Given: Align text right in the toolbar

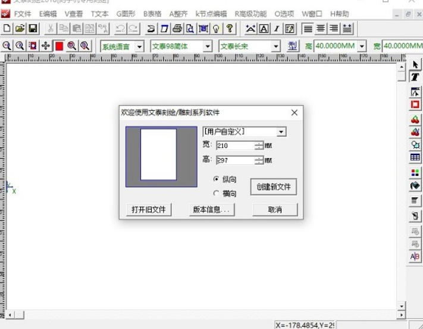Looking at the screenshot, I should (x=334, y=29).
